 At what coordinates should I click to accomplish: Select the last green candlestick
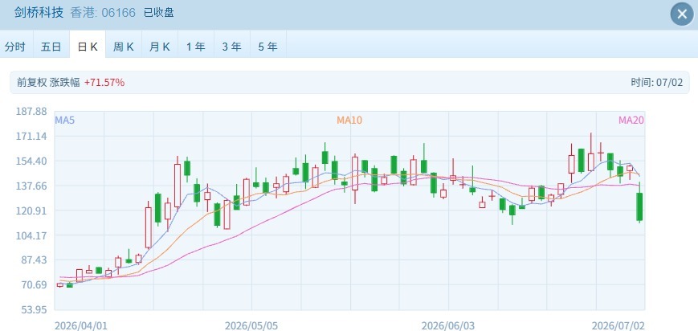(x=639, y=206)
